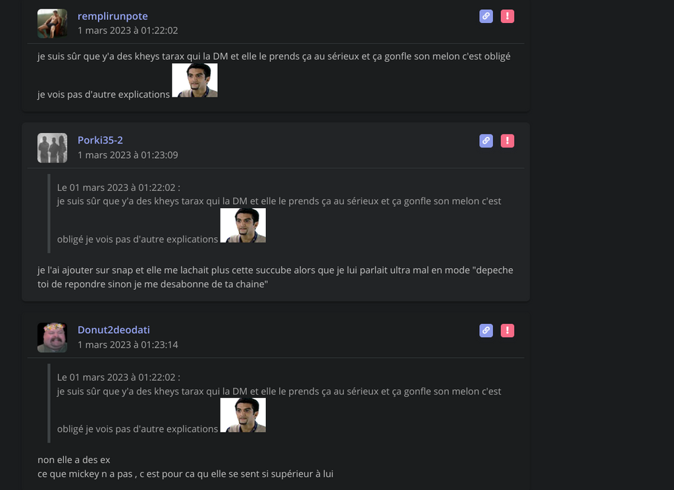Click the quote header in Donut2deodati's post
Viewport: 674px width, 490px height.
(118, 377)
